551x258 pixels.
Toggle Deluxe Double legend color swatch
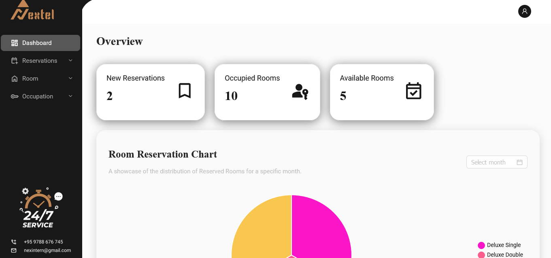481,255
